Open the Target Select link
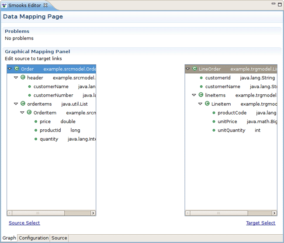The image size is (284, 243). pos(260,223)
